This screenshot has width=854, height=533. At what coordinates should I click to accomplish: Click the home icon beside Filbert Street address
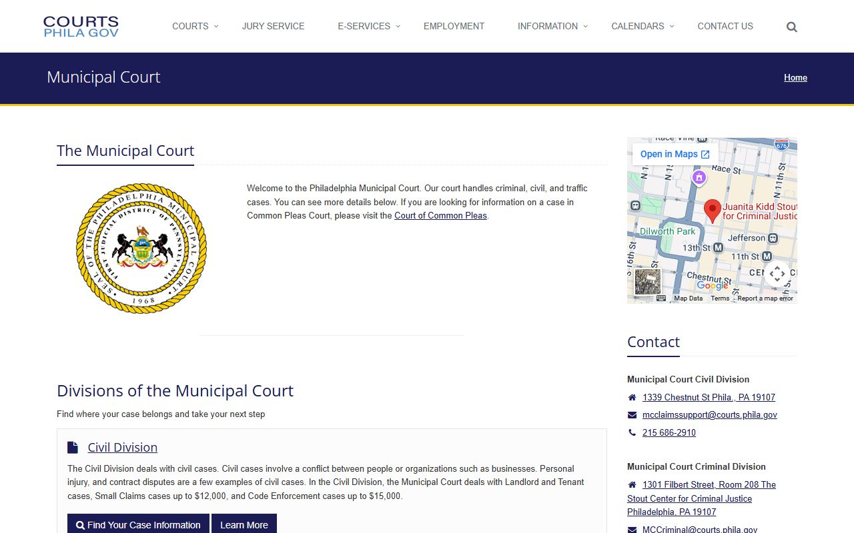coord(632,485)
